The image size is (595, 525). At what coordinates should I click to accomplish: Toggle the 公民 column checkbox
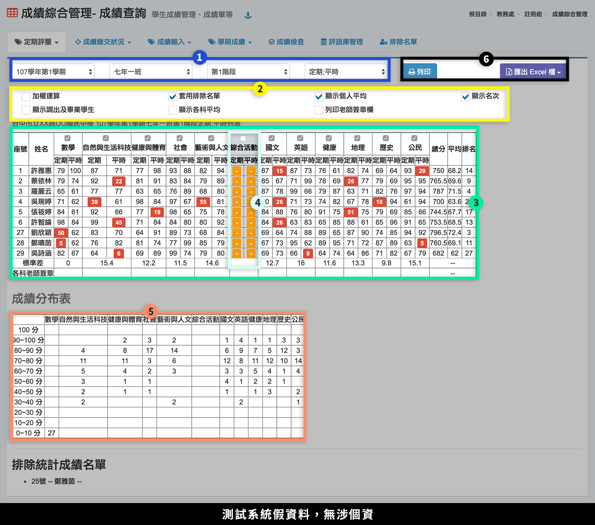click(415, 138)
